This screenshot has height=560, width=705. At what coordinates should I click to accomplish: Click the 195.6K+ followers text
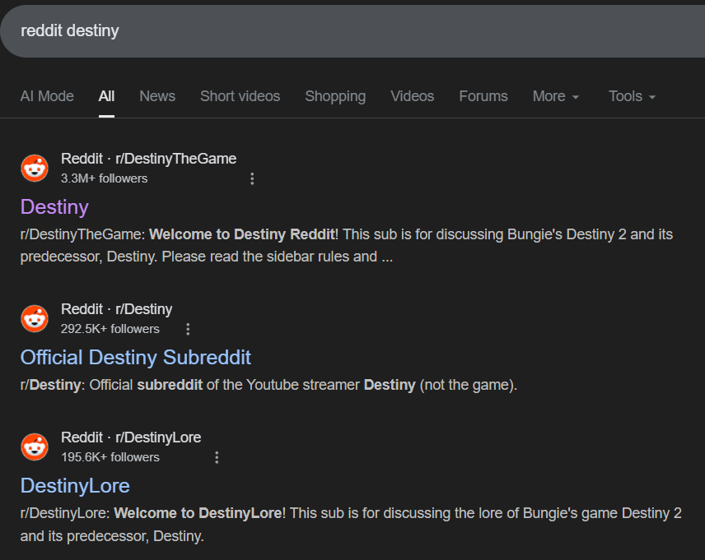tap(110, 457)
